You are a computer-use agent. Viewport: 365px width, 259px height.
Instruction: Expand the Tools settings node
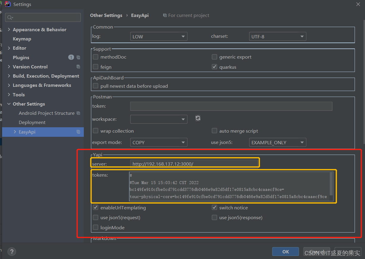[9, 95]
